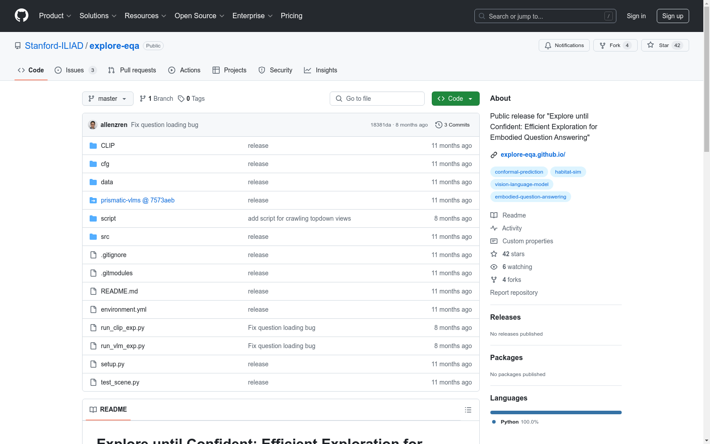Select the README tab heading
Image resolution: width=710 pixels, height=444 pixels.
(x=108, y=409)
